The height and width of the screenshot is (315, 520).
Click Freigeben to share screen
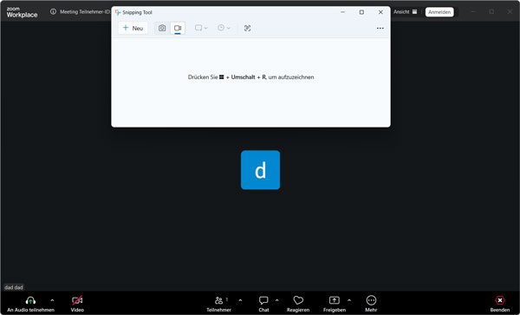(335, 304)
